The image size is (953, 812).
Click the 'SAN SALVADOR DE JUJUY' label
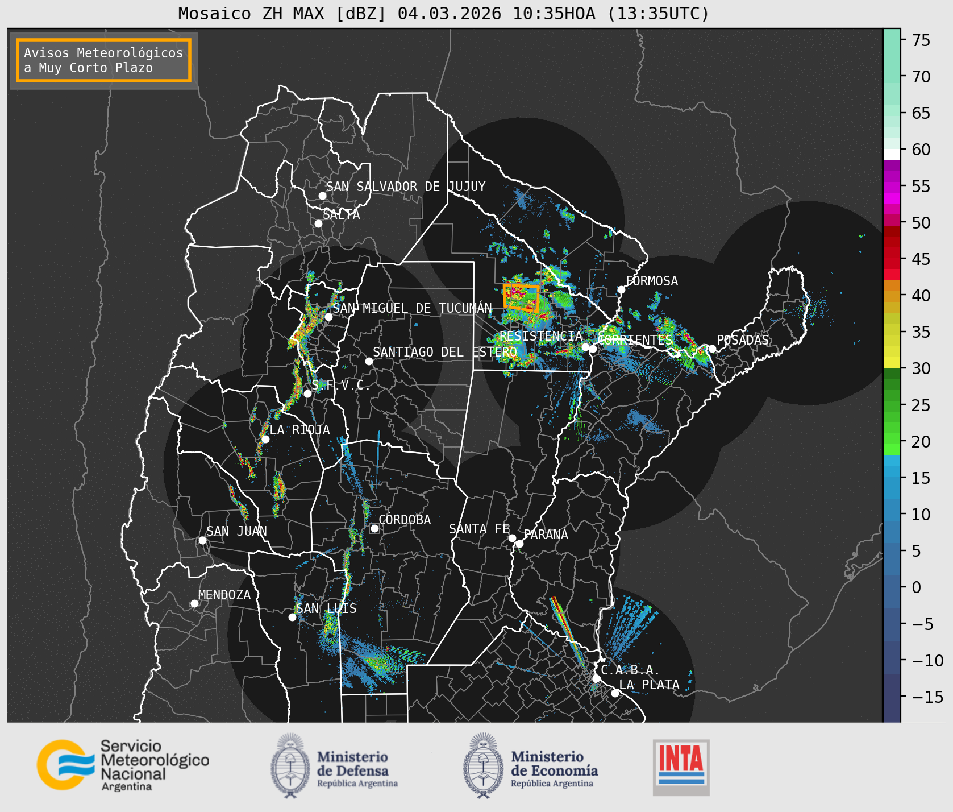pyautogui.click(x=406, y=187)
